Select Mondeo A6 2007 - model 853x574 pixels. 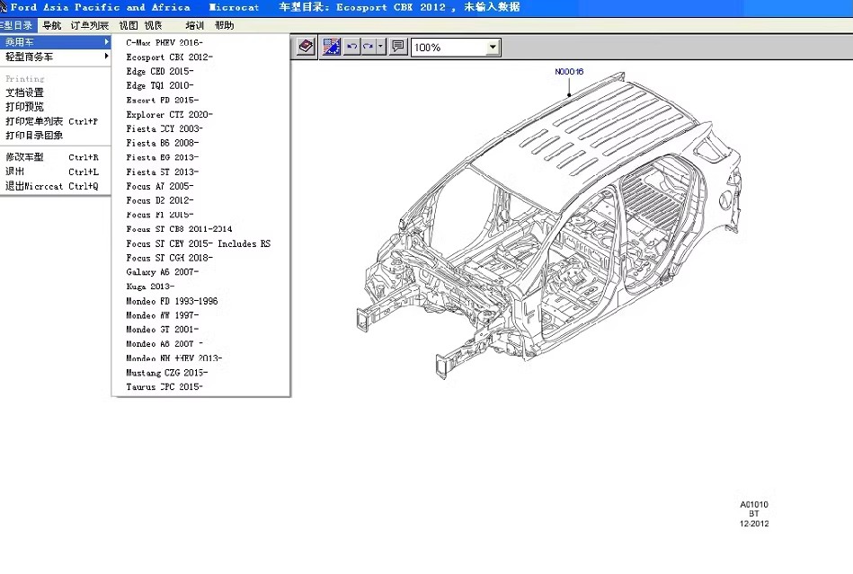tap(200, 343)
